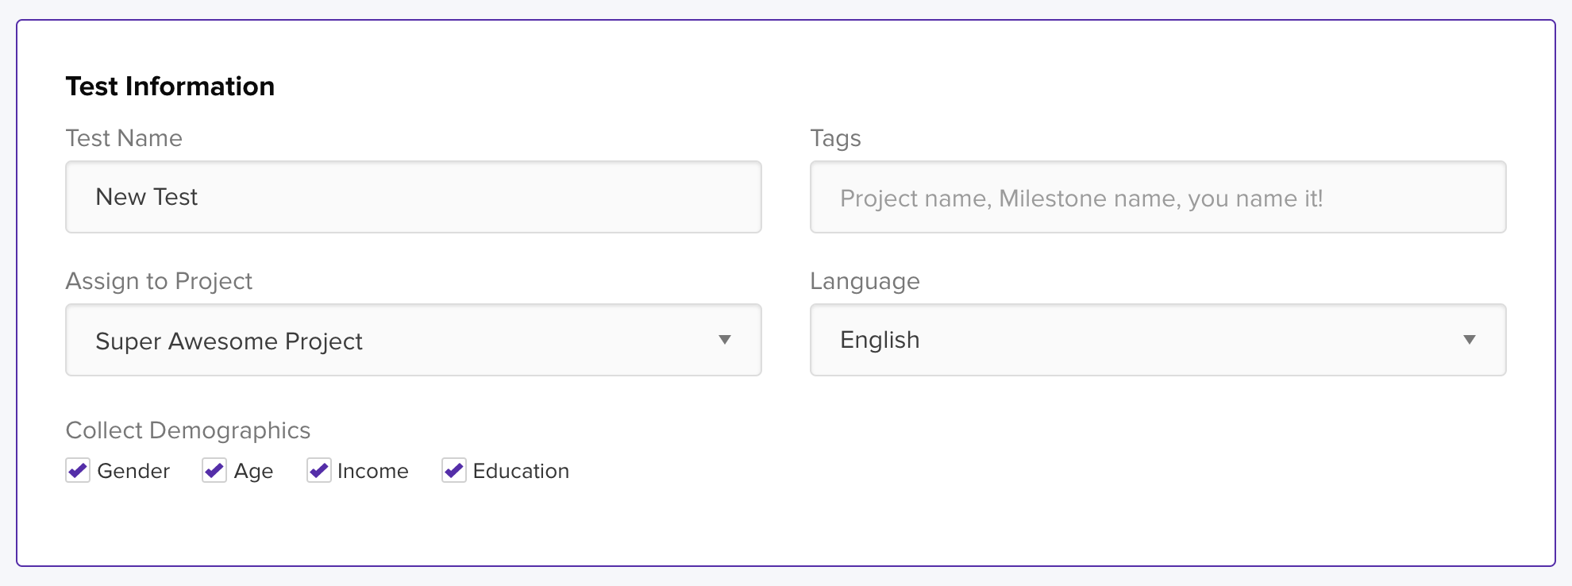
Task: Click the arrow on the Language dropdown
Action: click(x=1469, y=340)
